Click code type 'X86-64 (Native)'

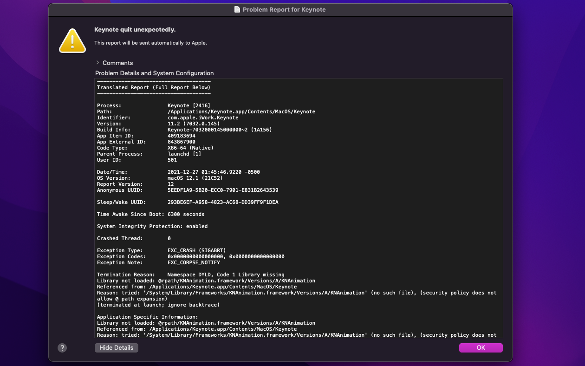click(x=190, y=148)
